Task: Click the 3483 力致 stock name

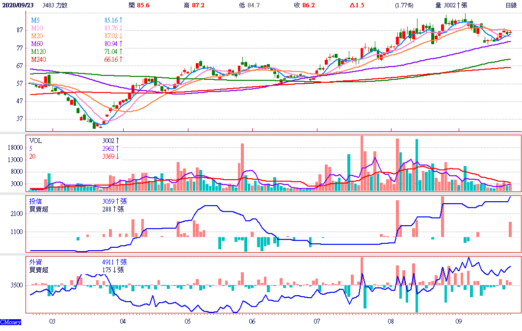Action: (55, 5)
